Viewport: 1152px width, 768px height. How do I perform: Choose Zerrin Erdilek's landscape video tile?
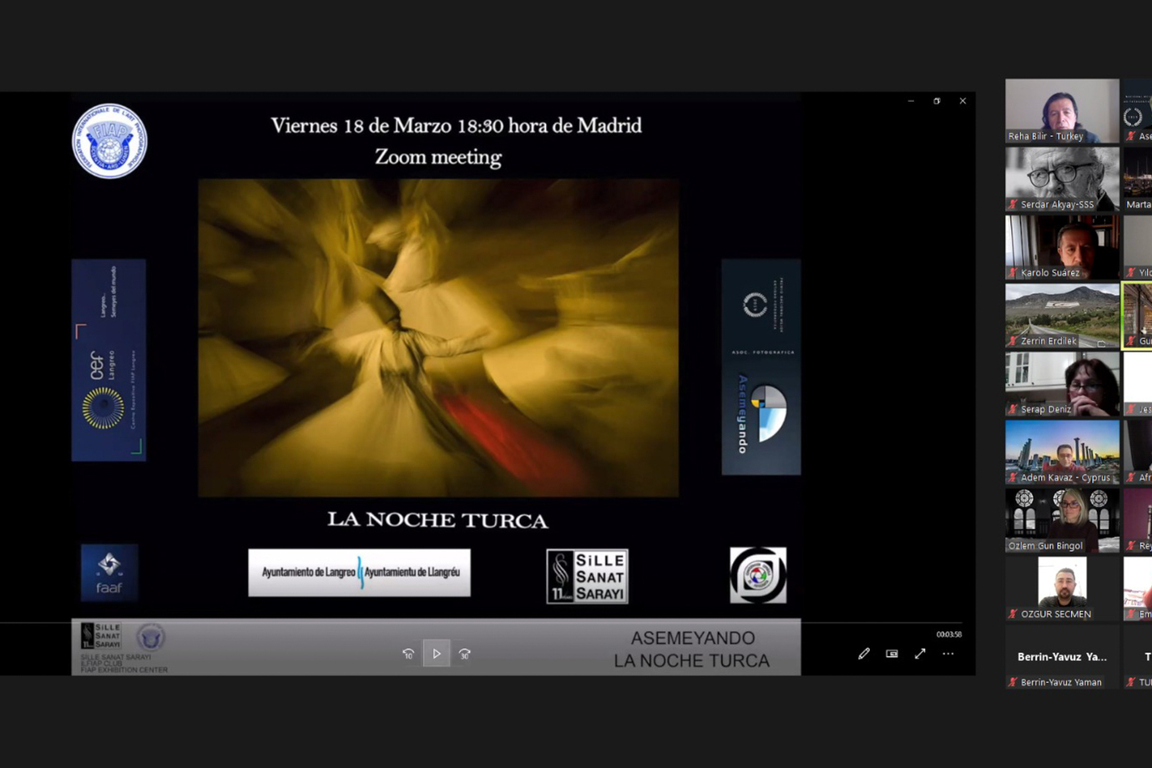pos(1062,315)
